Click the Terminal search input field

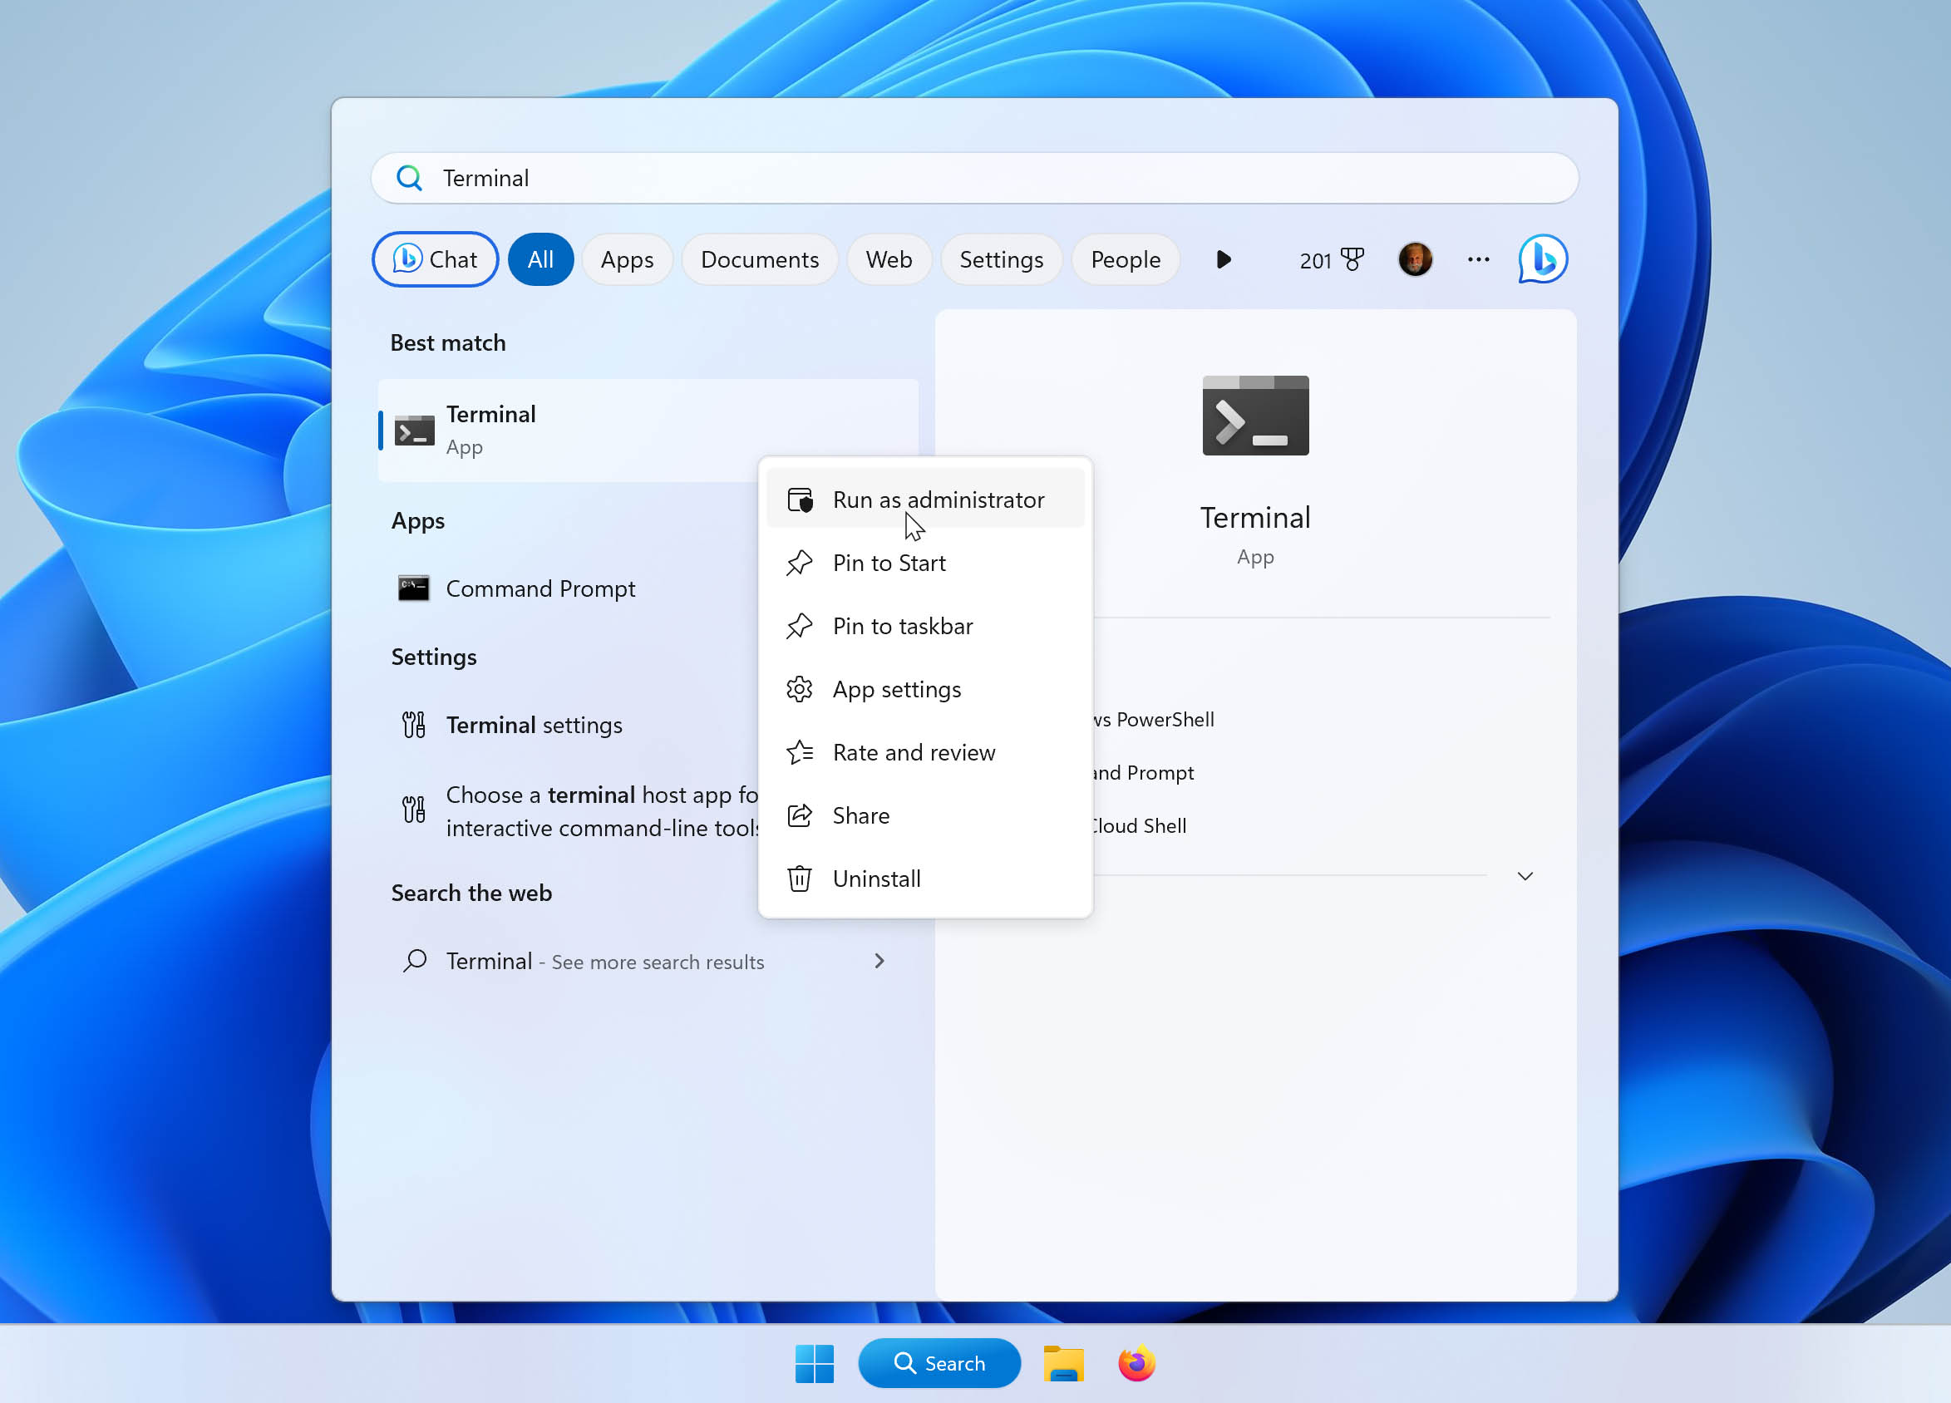tap(976, 179)
